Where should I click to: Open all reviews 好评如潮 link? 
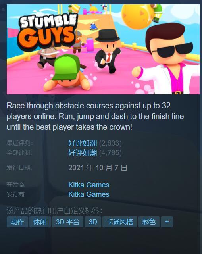(83, 152)
